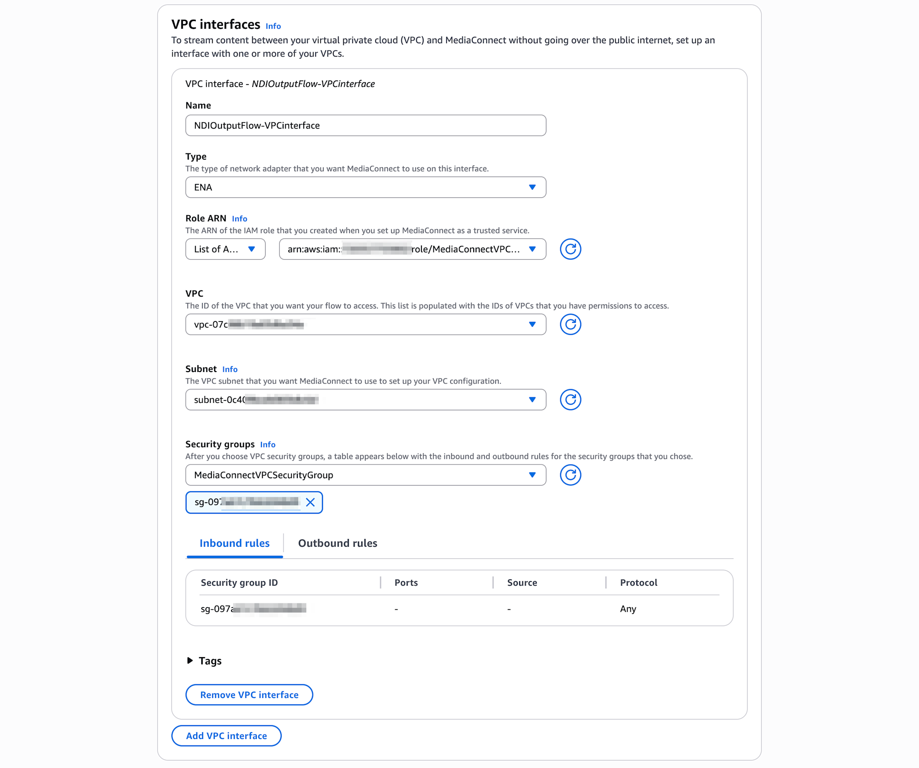919x768 pixels.
Task: Open the Role ARN value dropdown
Action: [412, 249]
